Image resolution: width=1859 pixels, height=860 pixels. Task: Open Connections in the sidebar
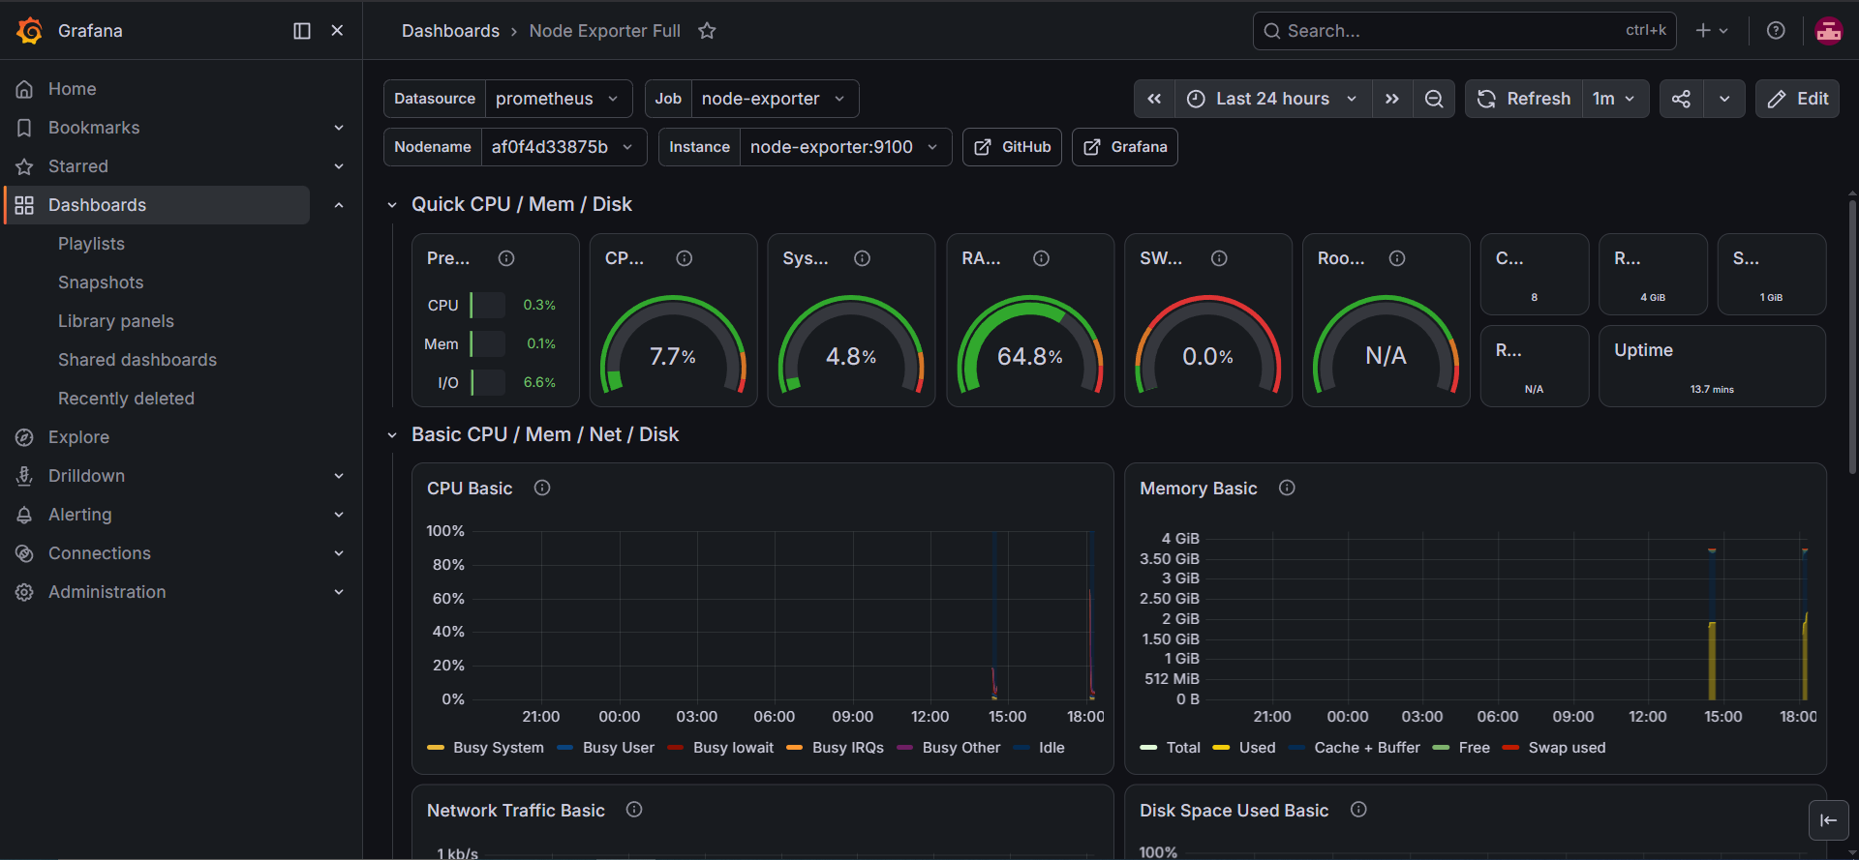[x=100, y=553]
